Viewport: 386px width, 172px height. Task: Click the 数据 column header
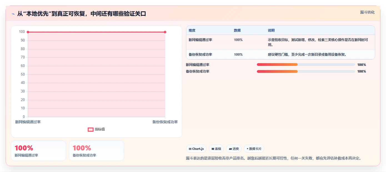point(237,30)
